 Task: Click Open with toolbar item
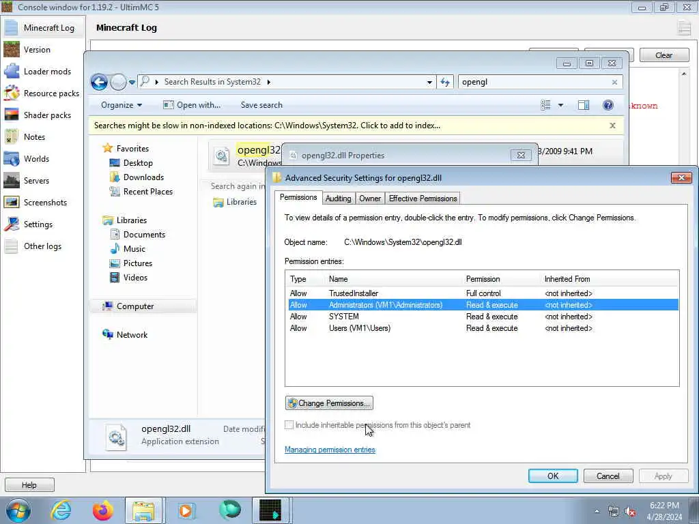coord(192,105)
